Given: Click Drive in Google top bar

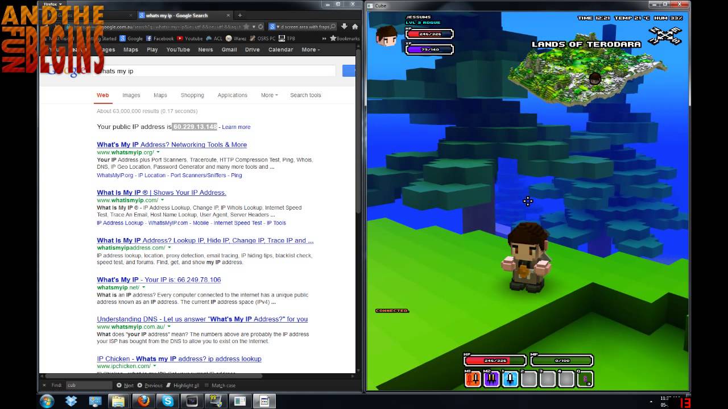Looking at the screenshot, I should [x=253, y=49].
